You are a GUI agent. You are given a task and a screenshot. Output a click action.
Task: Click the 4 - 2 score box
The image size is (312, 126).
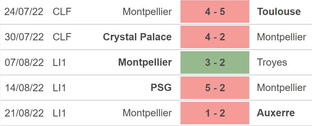pos(215,37)
